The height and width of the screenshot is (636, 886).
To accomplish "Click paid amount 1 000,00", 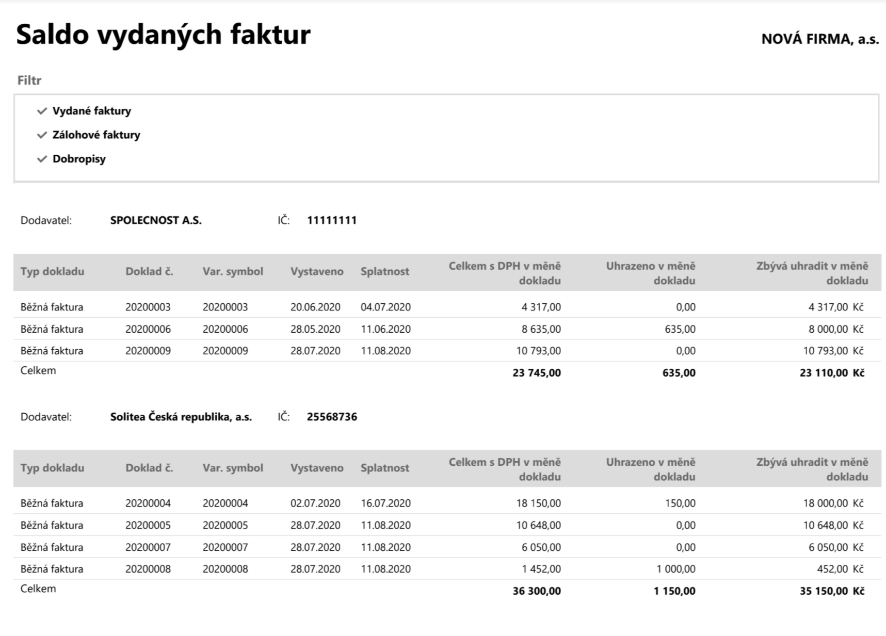I will (676, 569).
